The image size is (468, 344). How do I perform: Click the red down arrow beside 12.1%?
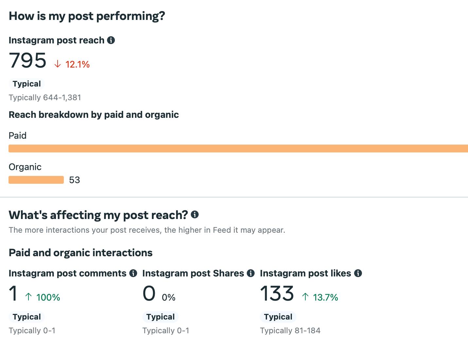click(58, 64)
